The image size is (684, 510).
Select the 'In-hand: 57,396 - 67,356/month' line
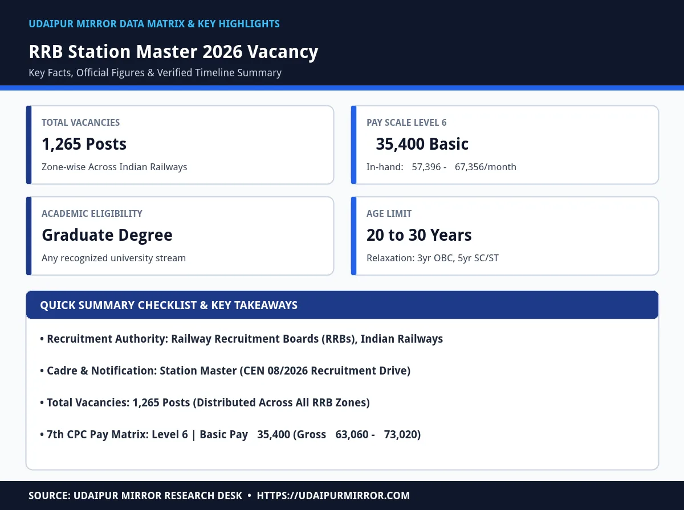click(x=441, y=167)
